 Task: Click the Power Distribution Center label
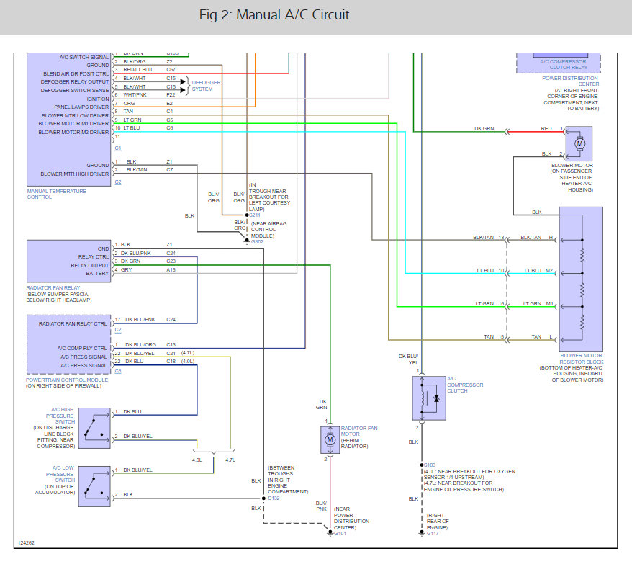coord(570,81)
